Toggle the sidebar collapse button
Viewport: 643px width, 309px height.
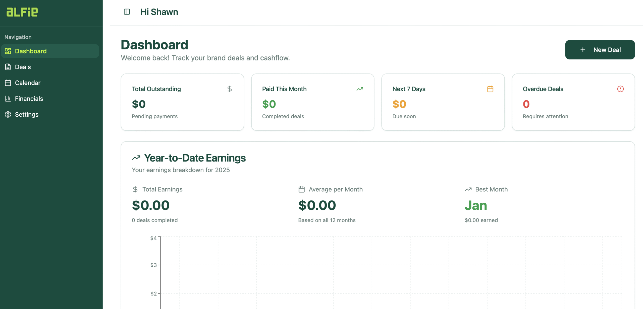tap(127, 12)
